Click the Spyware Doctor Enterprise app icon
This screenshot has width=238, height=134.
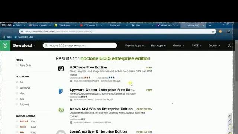coord(61,91)
